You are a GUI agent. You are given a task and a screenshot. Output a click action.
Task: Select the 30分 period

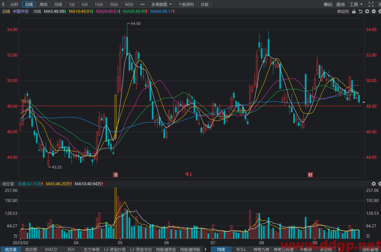[x=114, y=4]
